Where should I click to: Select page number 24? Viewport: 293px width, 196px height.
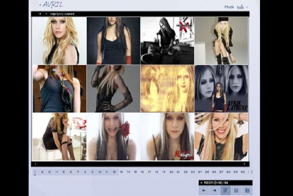(200, 172)
